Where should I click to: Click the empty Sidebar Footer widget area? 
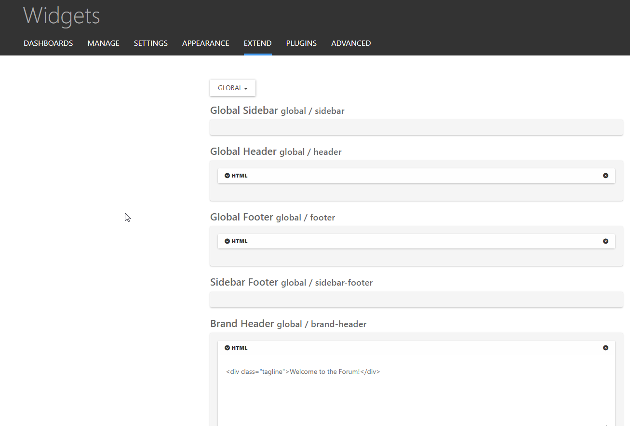(416, 300)
